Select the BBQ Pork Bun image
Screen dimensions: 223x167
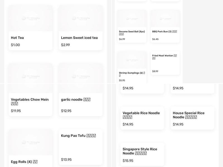point(165,19)
